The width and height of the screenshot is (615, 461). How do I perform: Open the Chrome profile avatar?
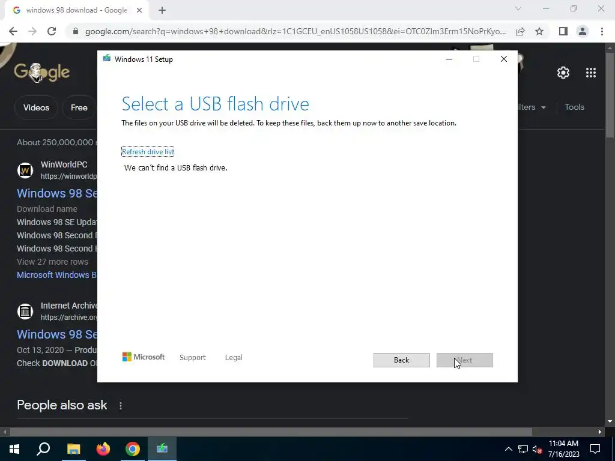click(583, 31)
